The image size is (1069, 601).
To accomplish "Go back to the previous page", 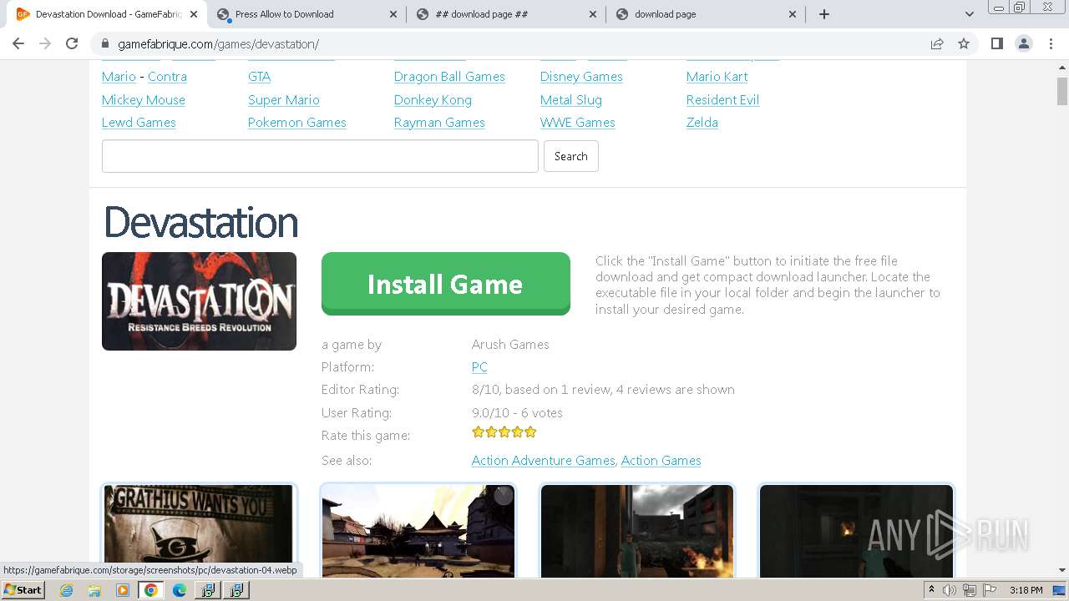I will tap(18, 44).
